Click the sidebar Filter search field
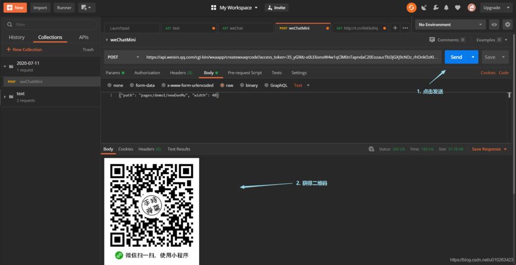This screenshot has width=516, height=265. pyautogui.click(x=50, y=24)
